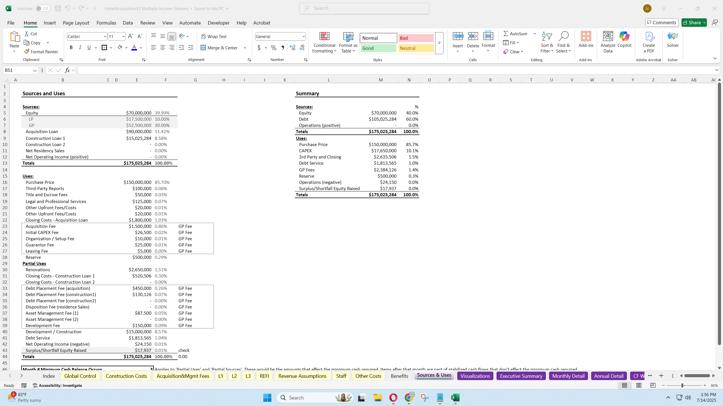The width and height of the screenshot is (723, 406).
Task: Open the font size dropdown
Action: (x=123, y=36)
